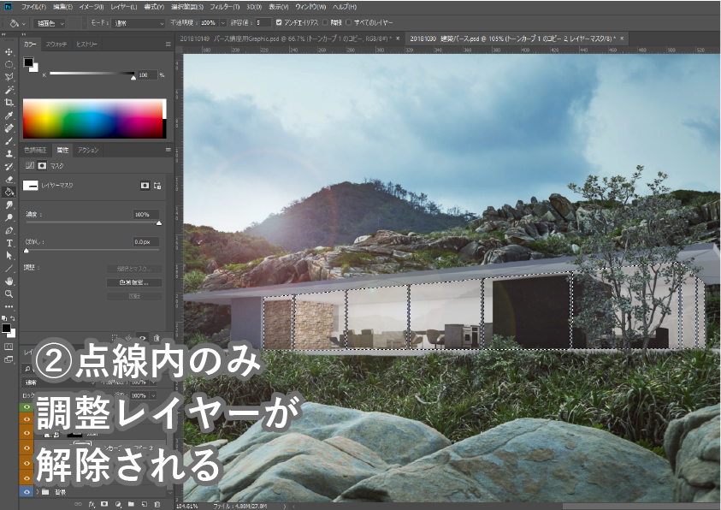This screenshot has height=510, width=721.
Task: Select the Elliptical Marquee tool
Action: pos(9,64)
